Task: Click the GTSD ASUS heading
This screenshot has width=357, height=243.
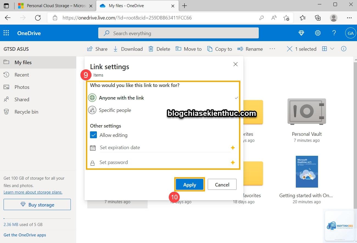Action: [x=16, y=49]
